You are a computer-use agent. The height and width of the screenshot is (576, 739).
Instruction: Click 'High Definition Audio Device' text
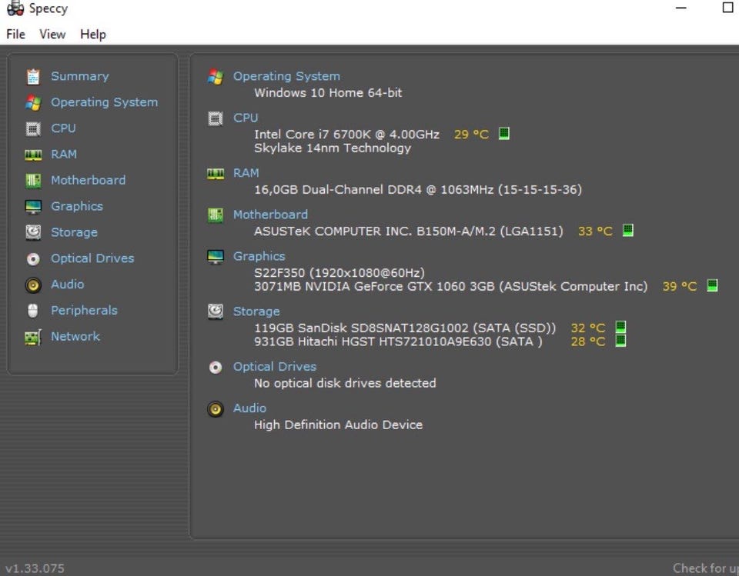coord(339,425)
